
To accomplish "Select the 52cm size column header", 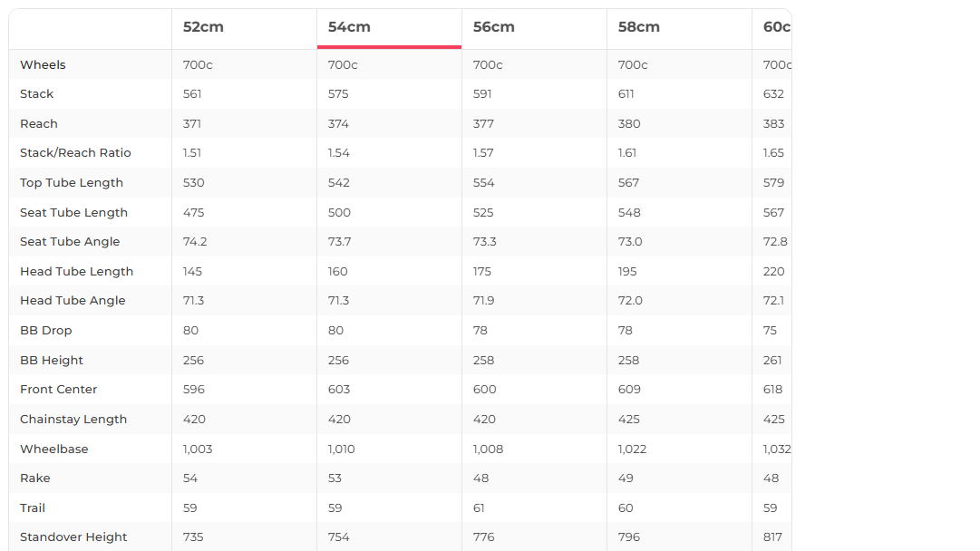I will 203,27.
